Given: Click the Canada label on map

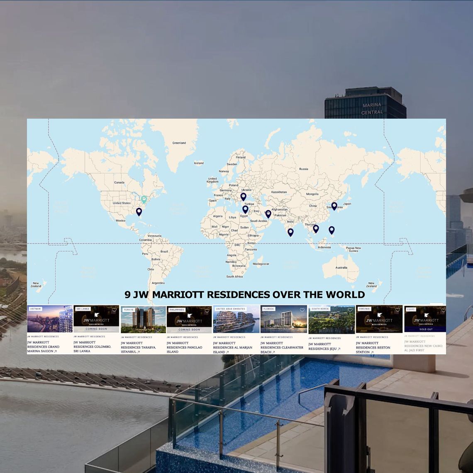Looking at the screenshot, I should point(119,182).
